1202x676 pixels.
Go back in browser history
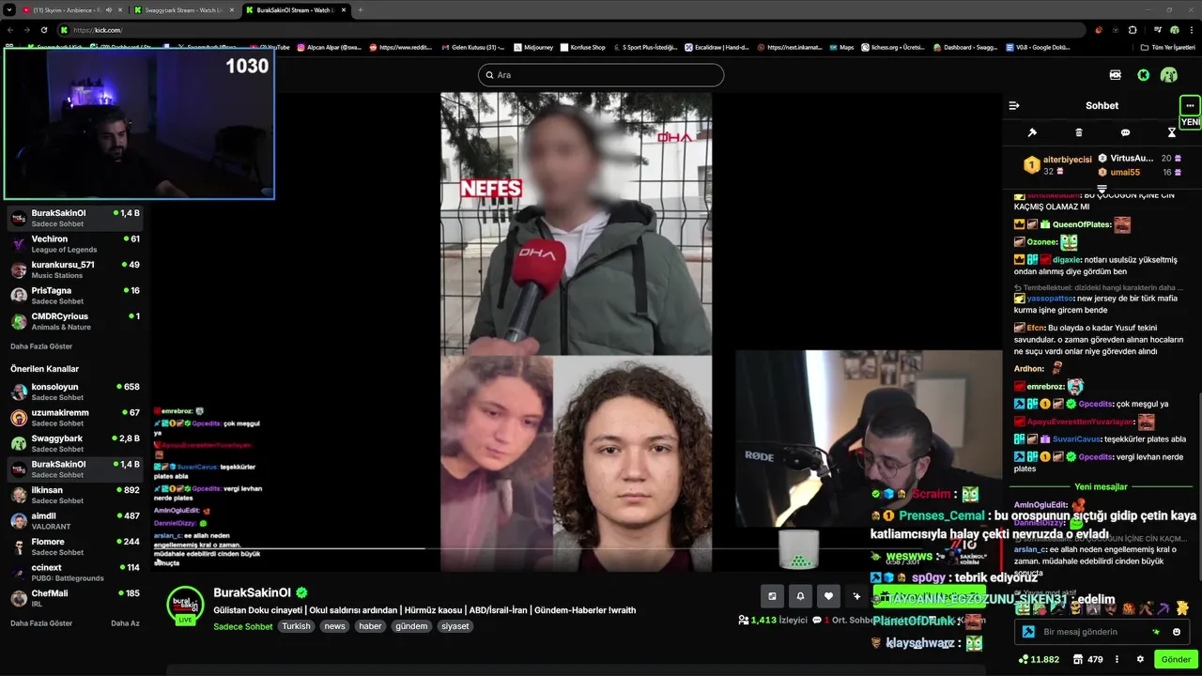pyautogui.click(x=9, y=30)
